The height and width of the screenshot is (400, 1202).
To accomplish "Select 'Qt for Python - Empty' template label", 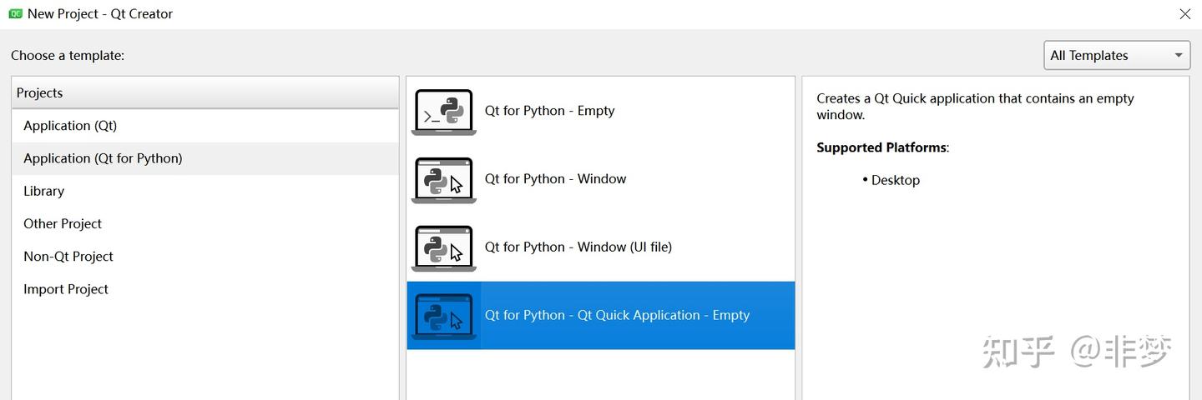I will point(549,111).
